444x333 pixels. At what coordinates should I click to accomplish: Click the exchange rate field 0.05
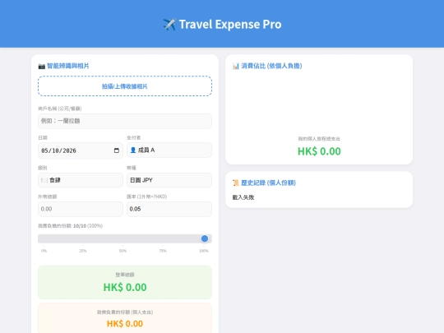[169, 209]
